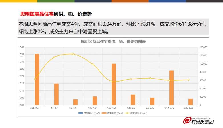
Task: Click the left axis value 0.10
Action: (x=22, y=90)
